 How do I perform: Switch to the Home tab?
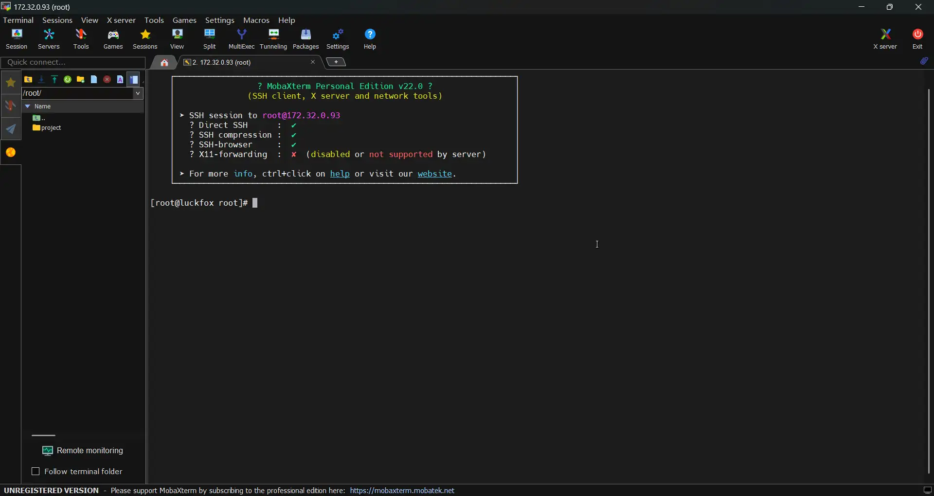pyautogui.click(x=164, y=63)
